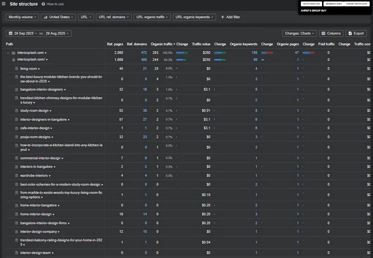Select the interiors-in-bangalore row path
The image size is (373, 258).
[36, 167]
